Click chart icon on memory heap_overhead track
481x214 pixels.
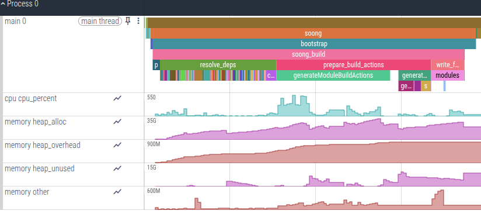click(117, 145)
